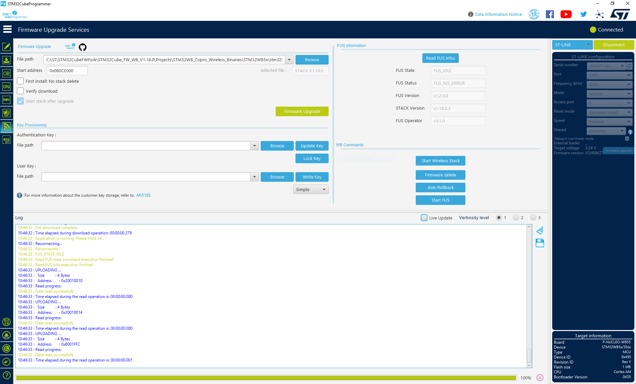Open the Erasing & Programming download icon

pos(6,60)
